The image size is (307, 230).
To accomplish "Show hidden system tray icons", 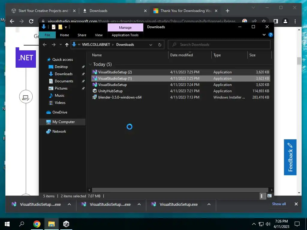I will 254,224.
